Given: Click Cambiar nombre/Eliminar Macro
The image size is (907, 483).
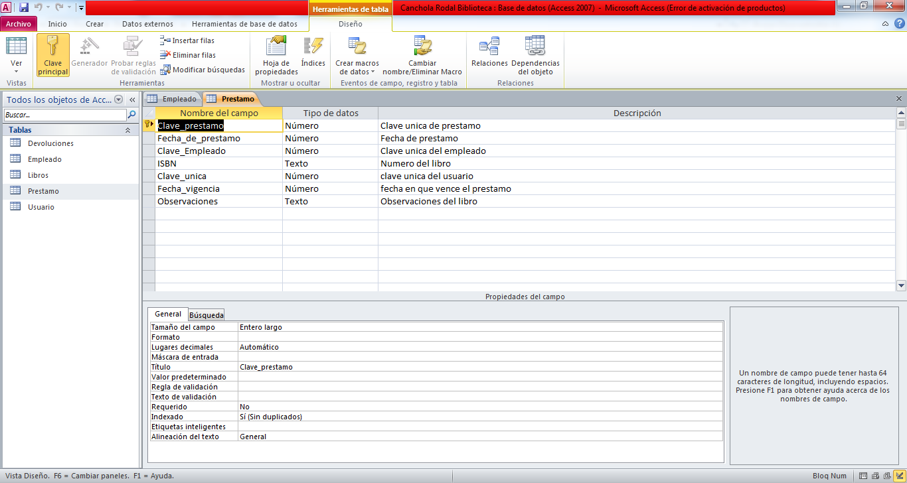Looking at the screenshot, I should click(422, 56).
